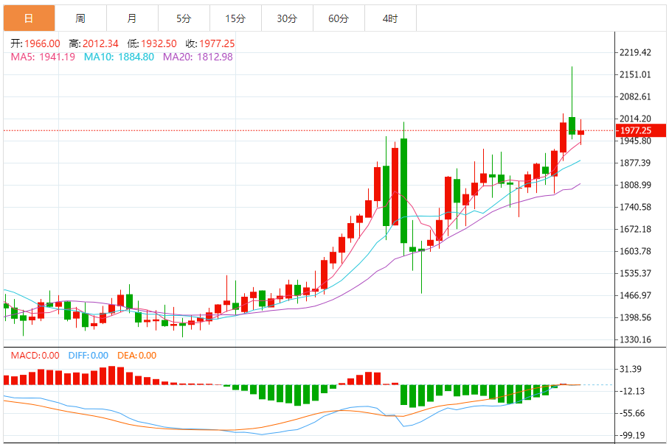
Task: Select the 日 (daily) chart tab
Action: coord(28,18)
